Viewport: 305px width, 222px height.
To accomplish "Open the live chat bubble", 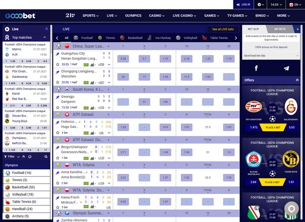I will [x=292, y=209].
